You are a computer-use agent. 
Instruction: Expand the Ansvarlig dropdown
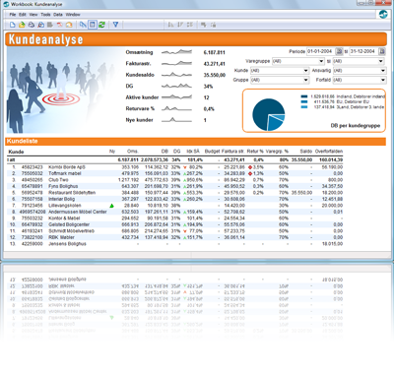(383, 71)
